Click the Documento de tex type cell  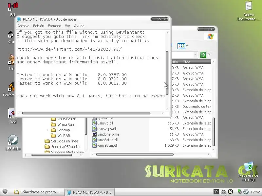pos(197,106)
